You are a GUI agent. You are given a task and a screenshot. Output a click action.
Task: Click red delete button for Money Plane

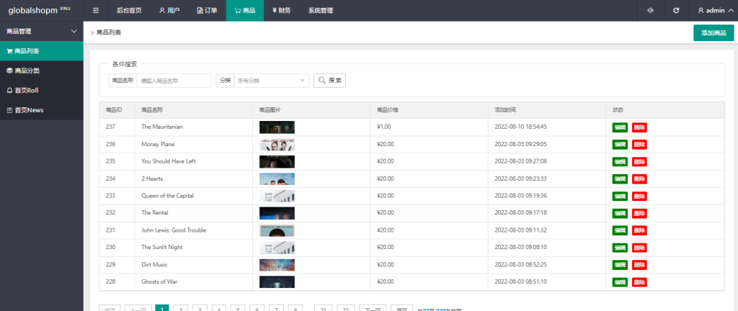coord(639,145)
